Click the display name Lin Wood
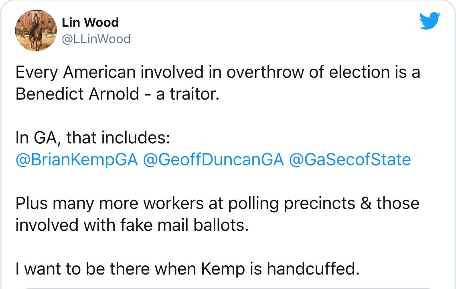 pos(90,22)
